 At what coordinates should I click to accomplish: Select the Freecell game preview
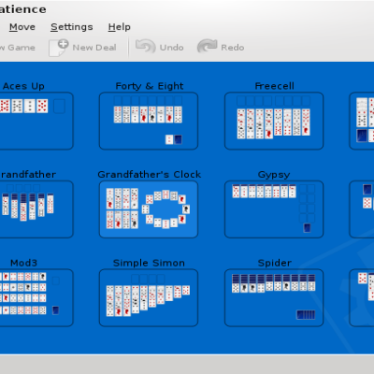coord(274,121)
